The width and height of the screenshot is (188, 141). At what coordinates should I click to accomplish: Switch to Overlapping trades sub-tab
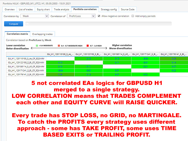pyautogui.click(x=42, y=34)
